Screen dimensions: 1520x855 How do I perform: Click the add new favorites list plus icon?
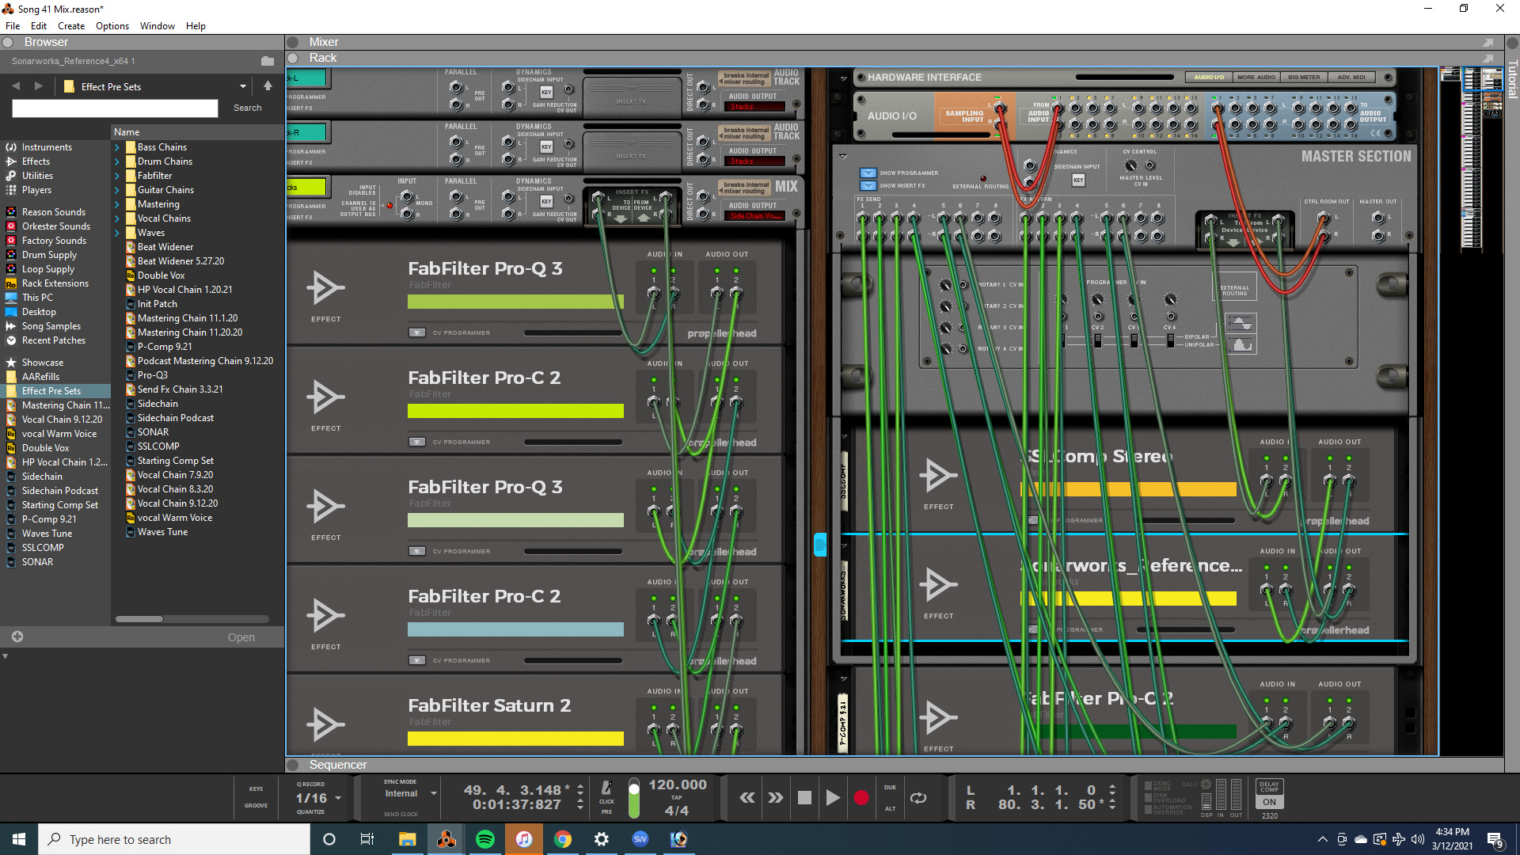point(17,636)
